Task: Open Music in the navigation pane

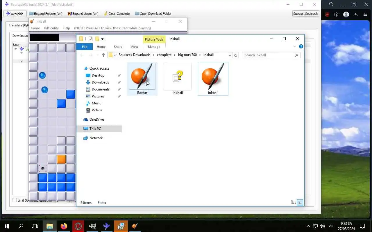Action: tap(96, 103)
